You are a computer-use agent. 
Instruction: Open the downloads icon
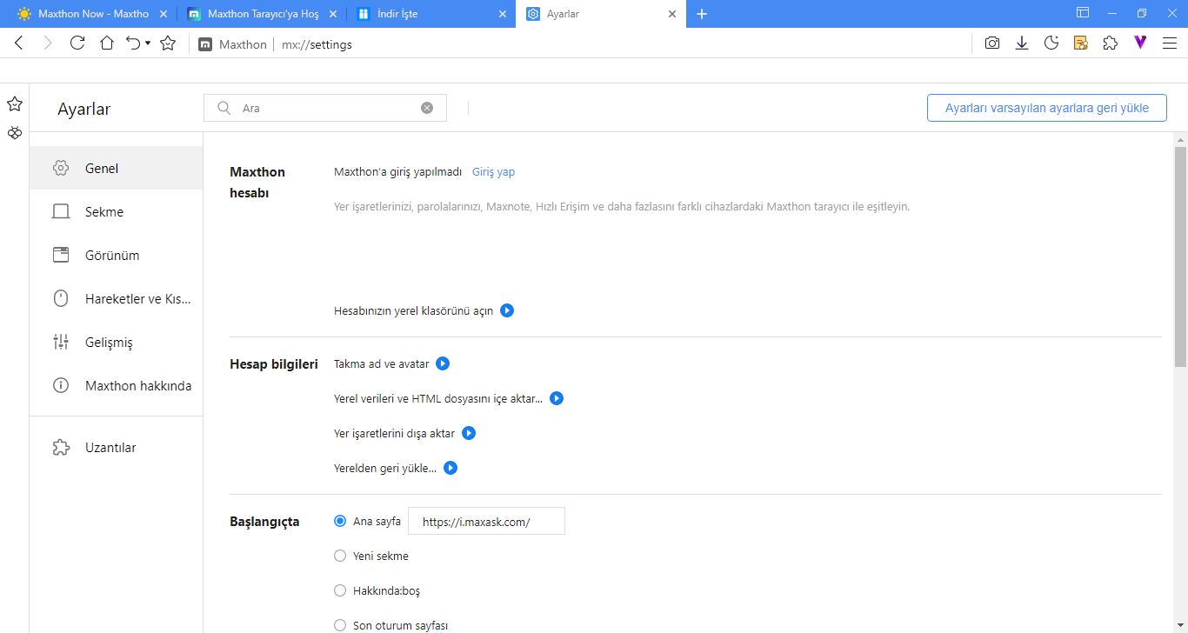click(x=1022, y=43)
